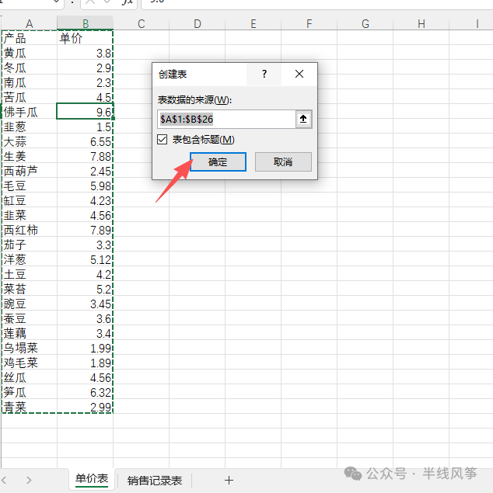Expand the Name Box dropdown arrow
The height and width of the screenshot is (493, 493).
56,2
